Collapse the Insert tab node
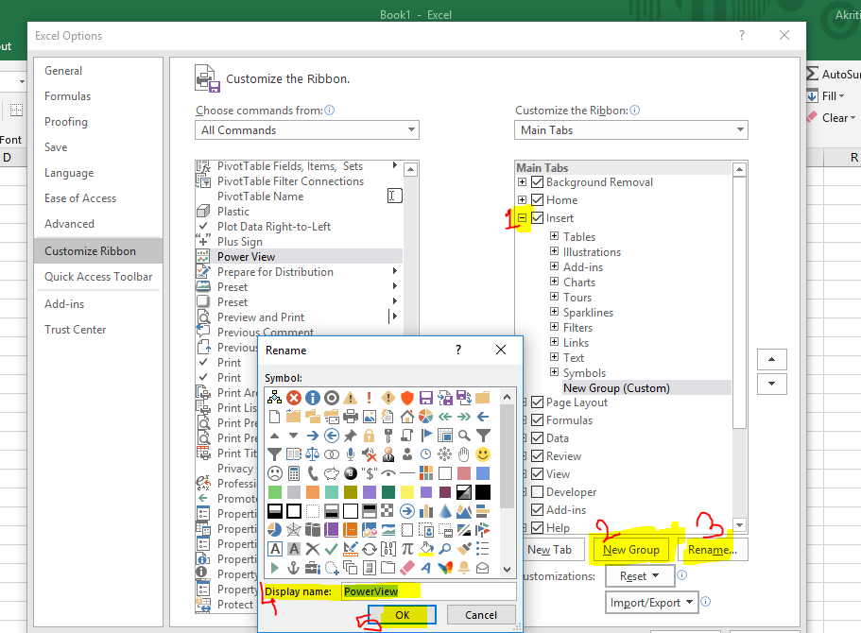Viewport: 861px width, 633px height. point(523,218)
